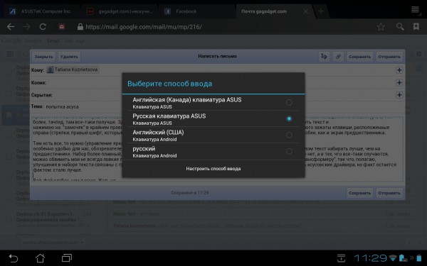Select Английская (Канада) клавиатура ASUS radio
Screen dimensions: 427x266
click(x=289, y=102)
